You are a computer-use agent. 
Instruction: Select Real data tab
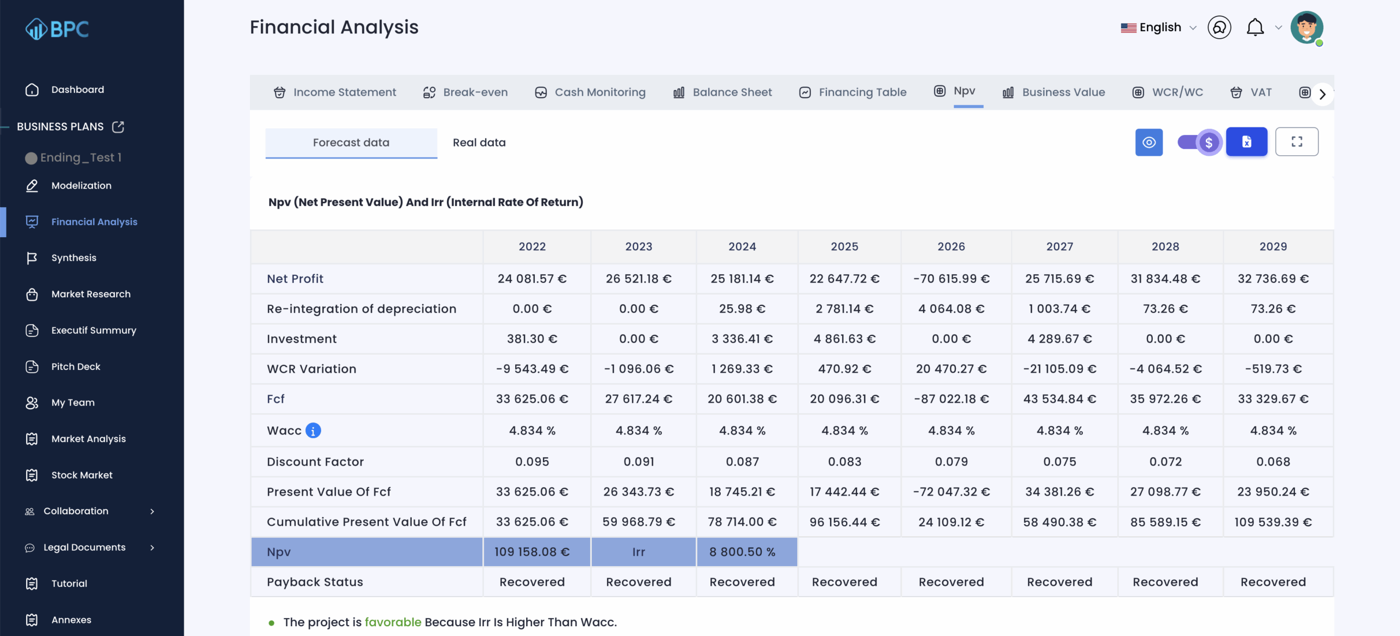(479, 143)
